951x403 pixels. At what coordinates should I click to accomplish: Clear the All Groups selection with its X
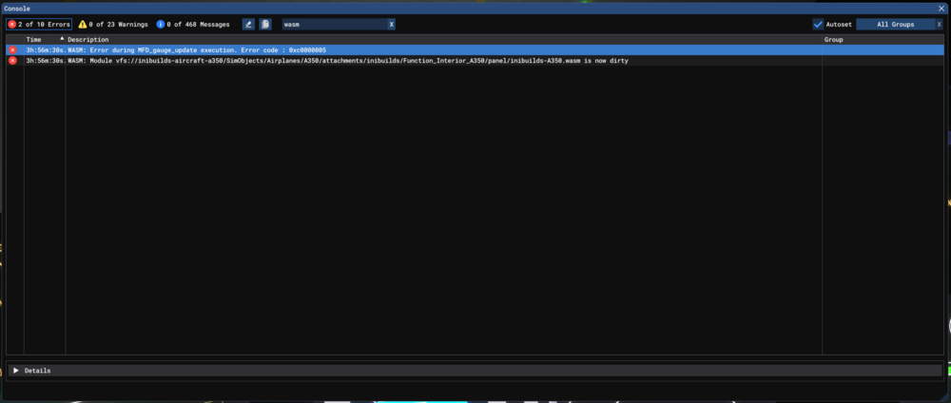coord(940,25)
